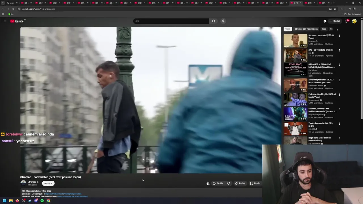Open the YouTube hamburger guide menu

pos(5,21)
